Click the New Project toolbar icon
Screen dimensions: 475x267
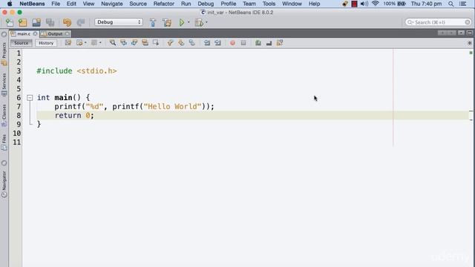pyautogui.click(x=23, y=22)
